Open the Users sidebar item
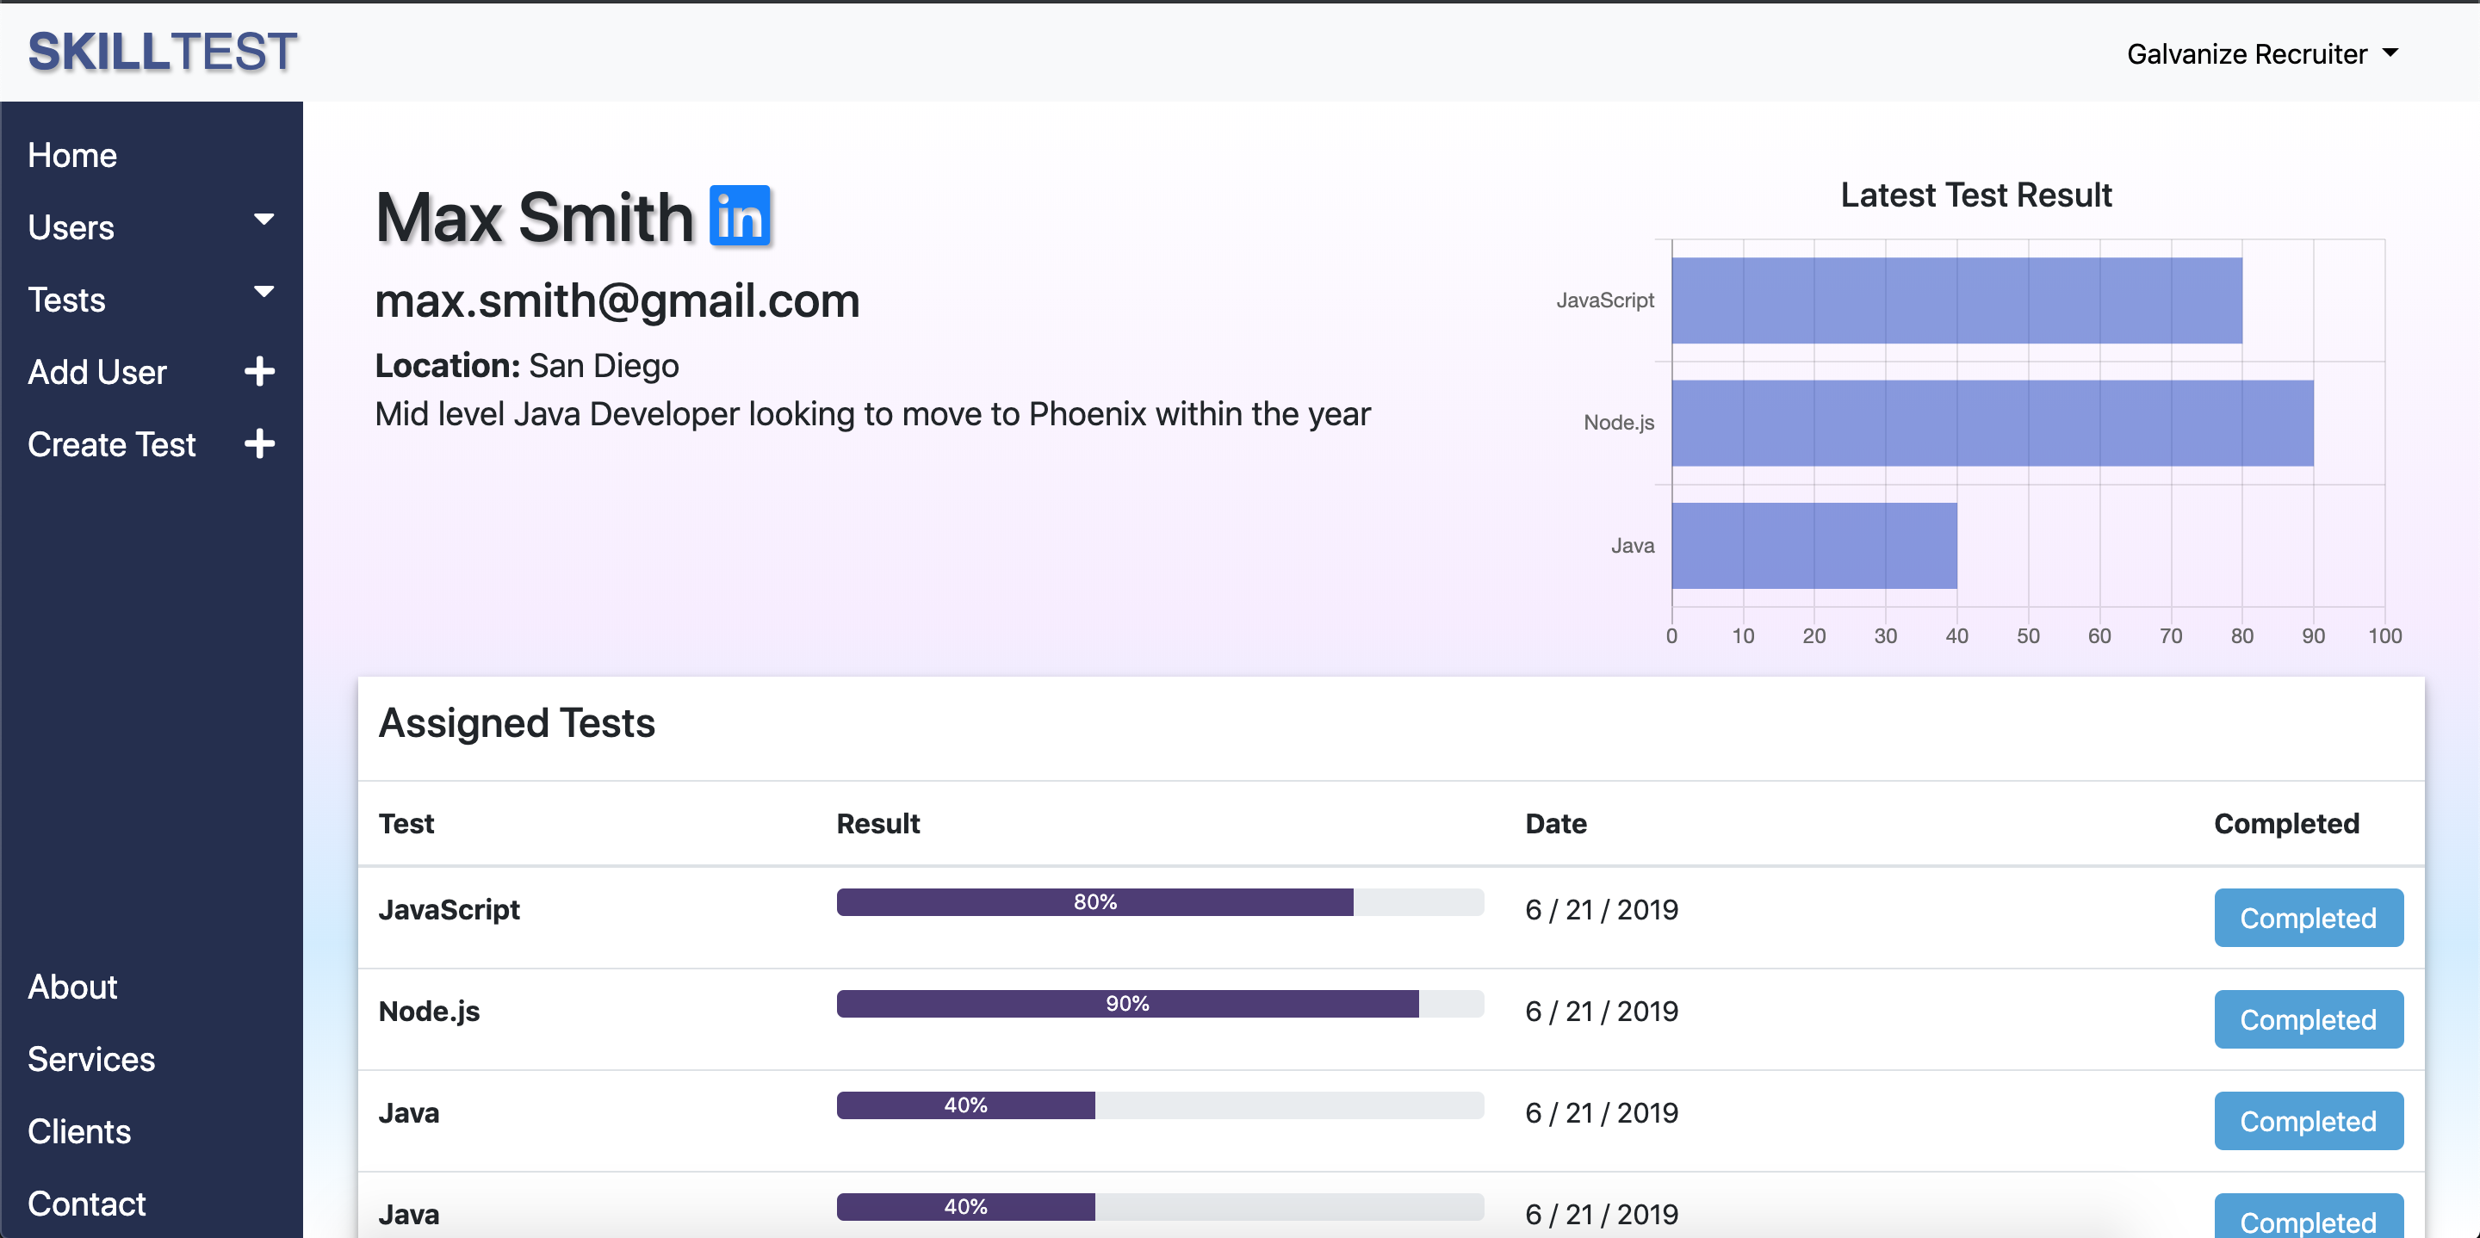This screenshot has height=1238, width=2480. [71, 227]
